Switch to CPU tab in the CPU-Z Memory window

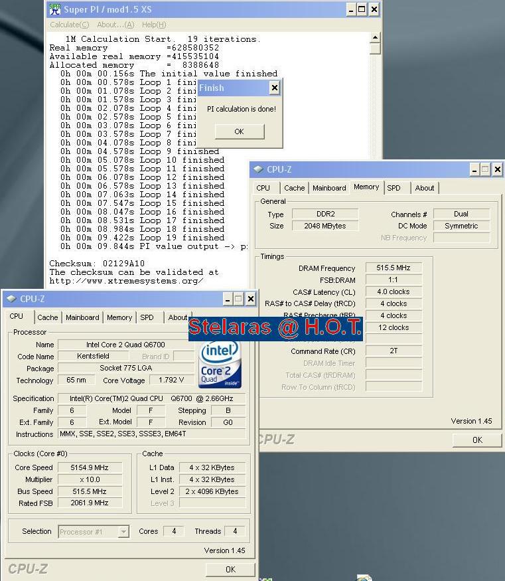(263, 188)
